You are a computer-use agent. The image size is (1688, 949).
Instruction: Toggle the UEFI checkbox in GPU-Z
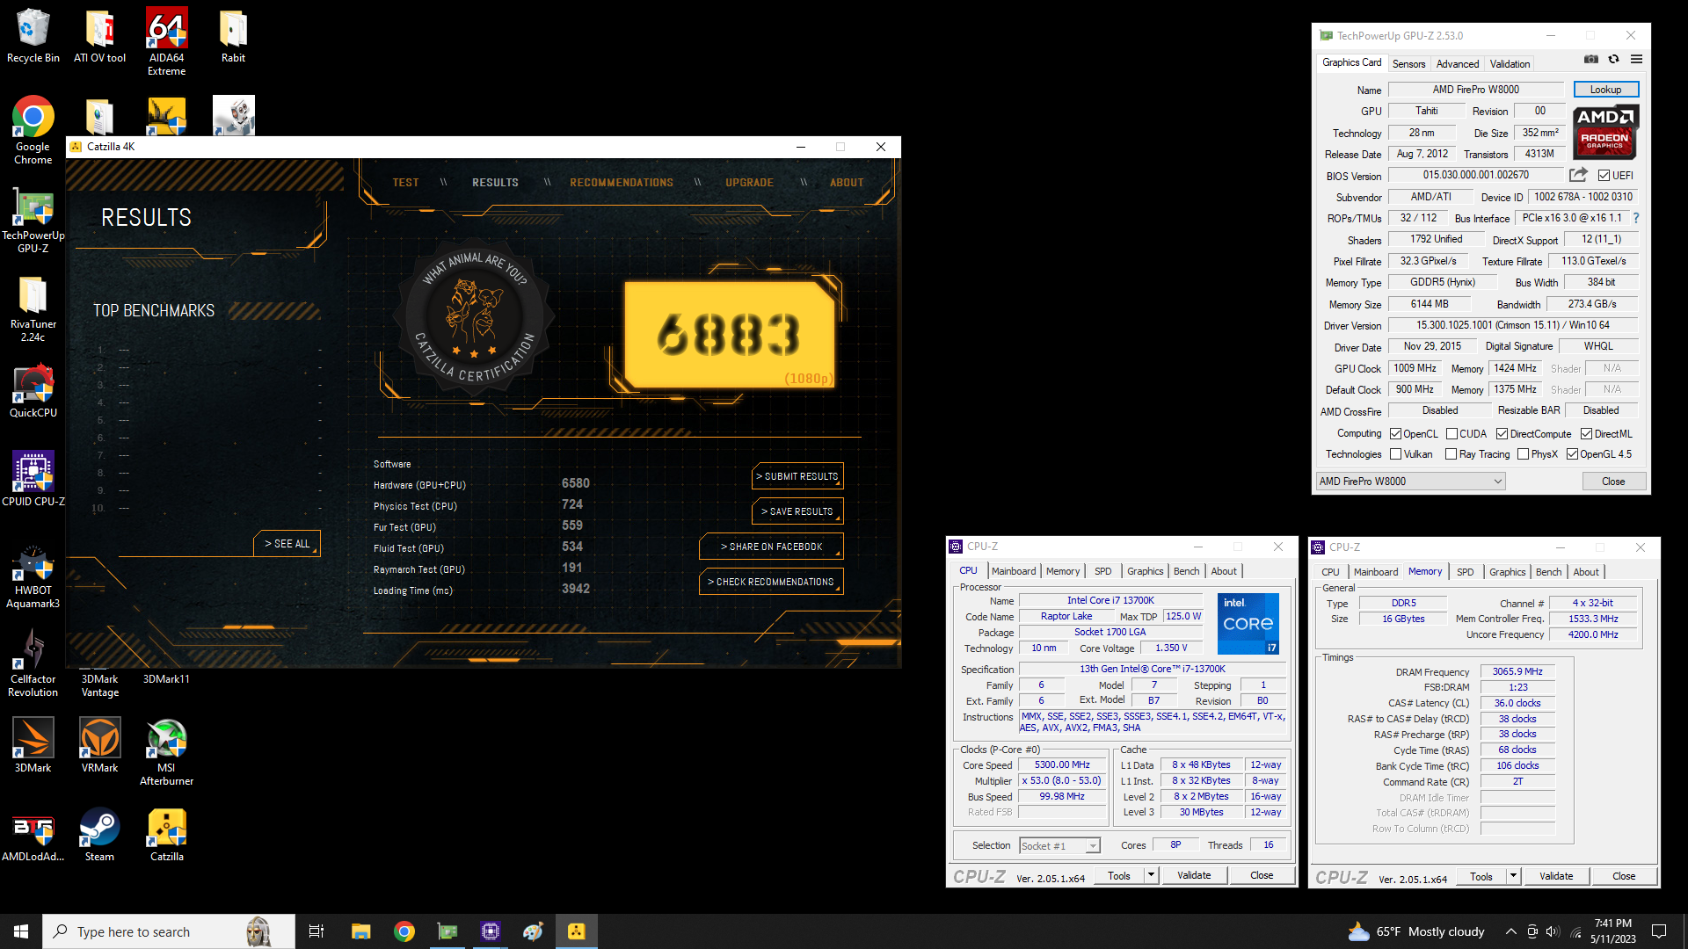click(x=1604, y=176)
